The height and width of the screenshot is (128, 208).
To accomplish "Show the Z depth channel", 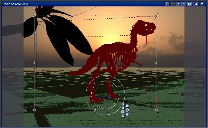I will point(183,4).
